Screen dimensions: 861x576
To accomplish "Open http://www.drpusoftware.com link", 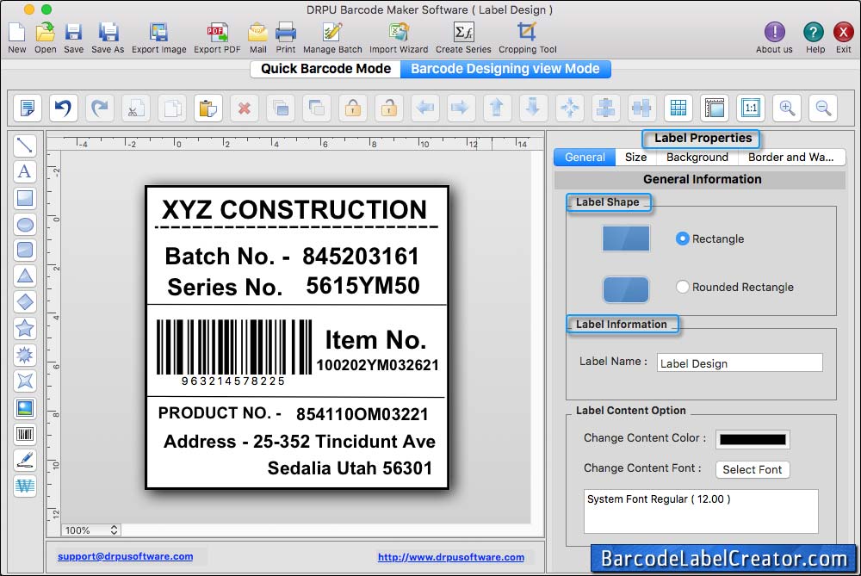I will [451, 557].
